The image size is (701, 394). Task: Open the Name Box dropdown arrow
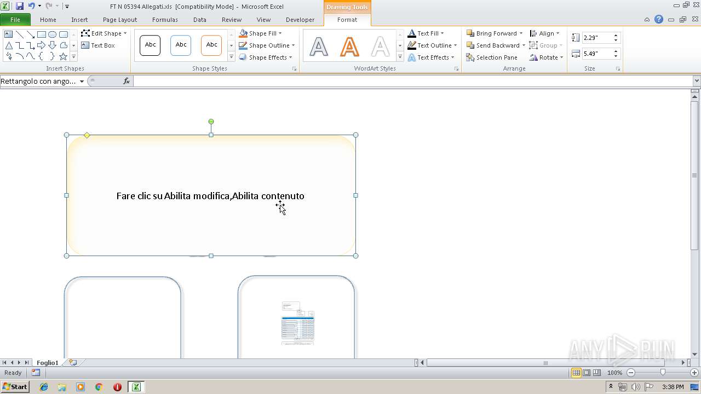point(82,82)
